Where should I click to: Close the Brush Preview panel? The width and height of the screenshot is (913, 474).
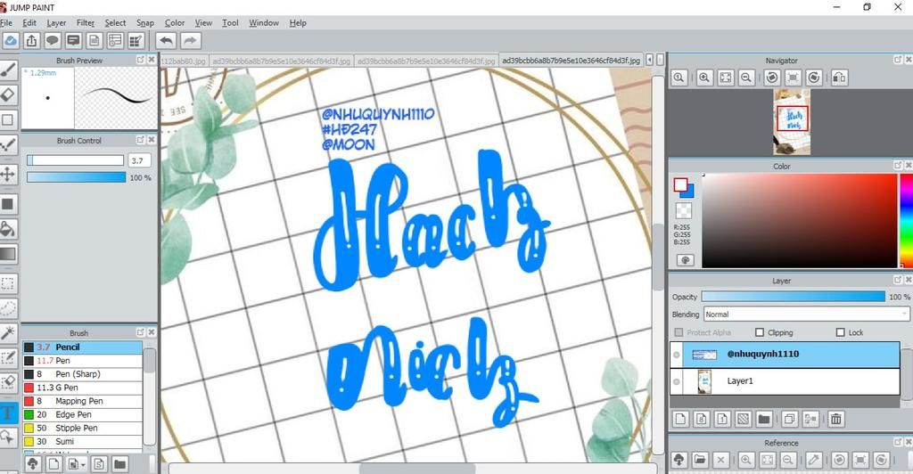point(152,60)
